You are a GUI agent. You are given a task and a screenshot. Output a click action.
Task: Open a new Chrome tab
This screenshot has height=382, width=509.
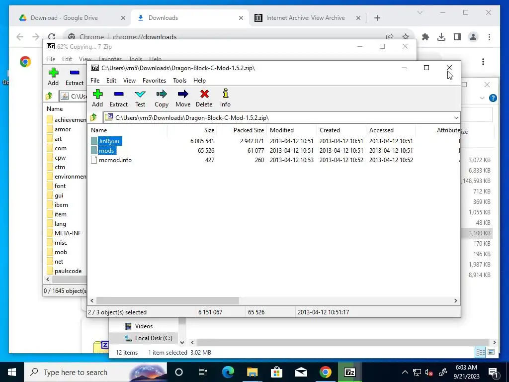(x=377, y=18)
